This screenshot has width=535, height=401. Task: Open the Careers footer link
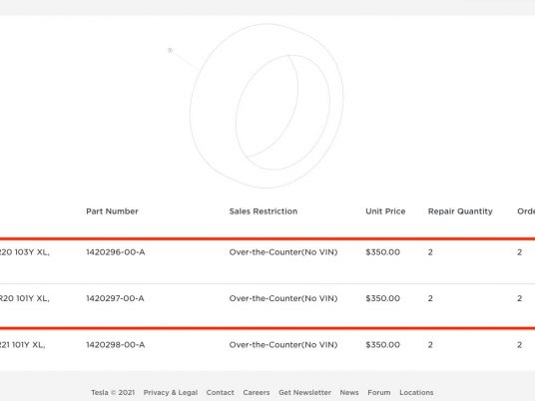pos(257,392)
